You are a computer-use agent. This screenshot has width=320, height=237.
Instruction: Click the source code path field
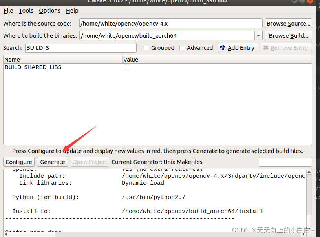pos(171,24)
